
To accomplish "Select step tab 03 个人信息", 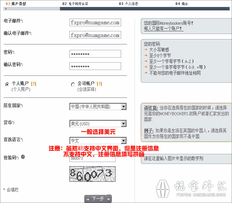I will click(x=128, y=4).
